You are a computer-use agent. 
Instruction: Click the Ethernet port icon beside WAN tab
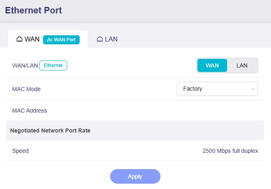click(20, 39)
